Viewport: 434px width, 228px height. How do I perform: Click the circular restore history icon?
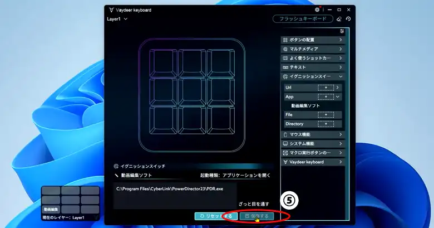click(348, 19)
